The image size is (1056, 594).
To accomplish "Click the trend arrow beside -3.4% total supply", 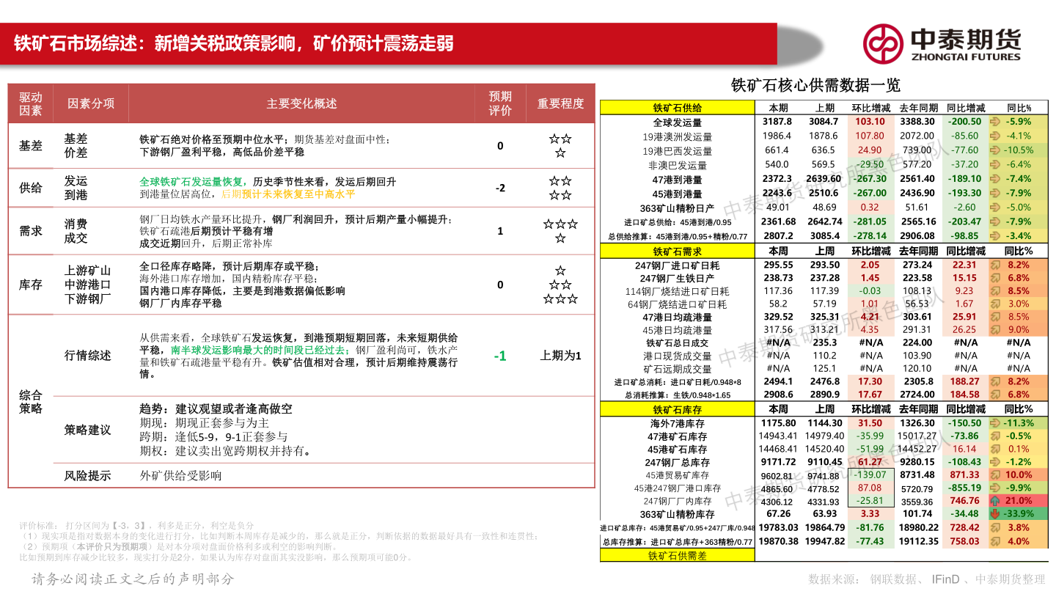I will pyautogui.click(x=994, y=235).
